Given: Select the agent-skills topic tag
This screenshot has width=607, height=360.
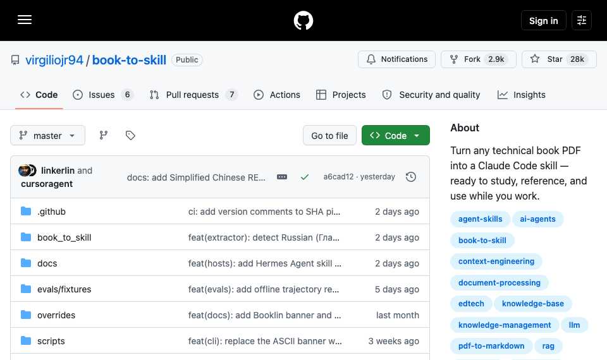Looking at the screenshot, I should click(x=480, y=219).
